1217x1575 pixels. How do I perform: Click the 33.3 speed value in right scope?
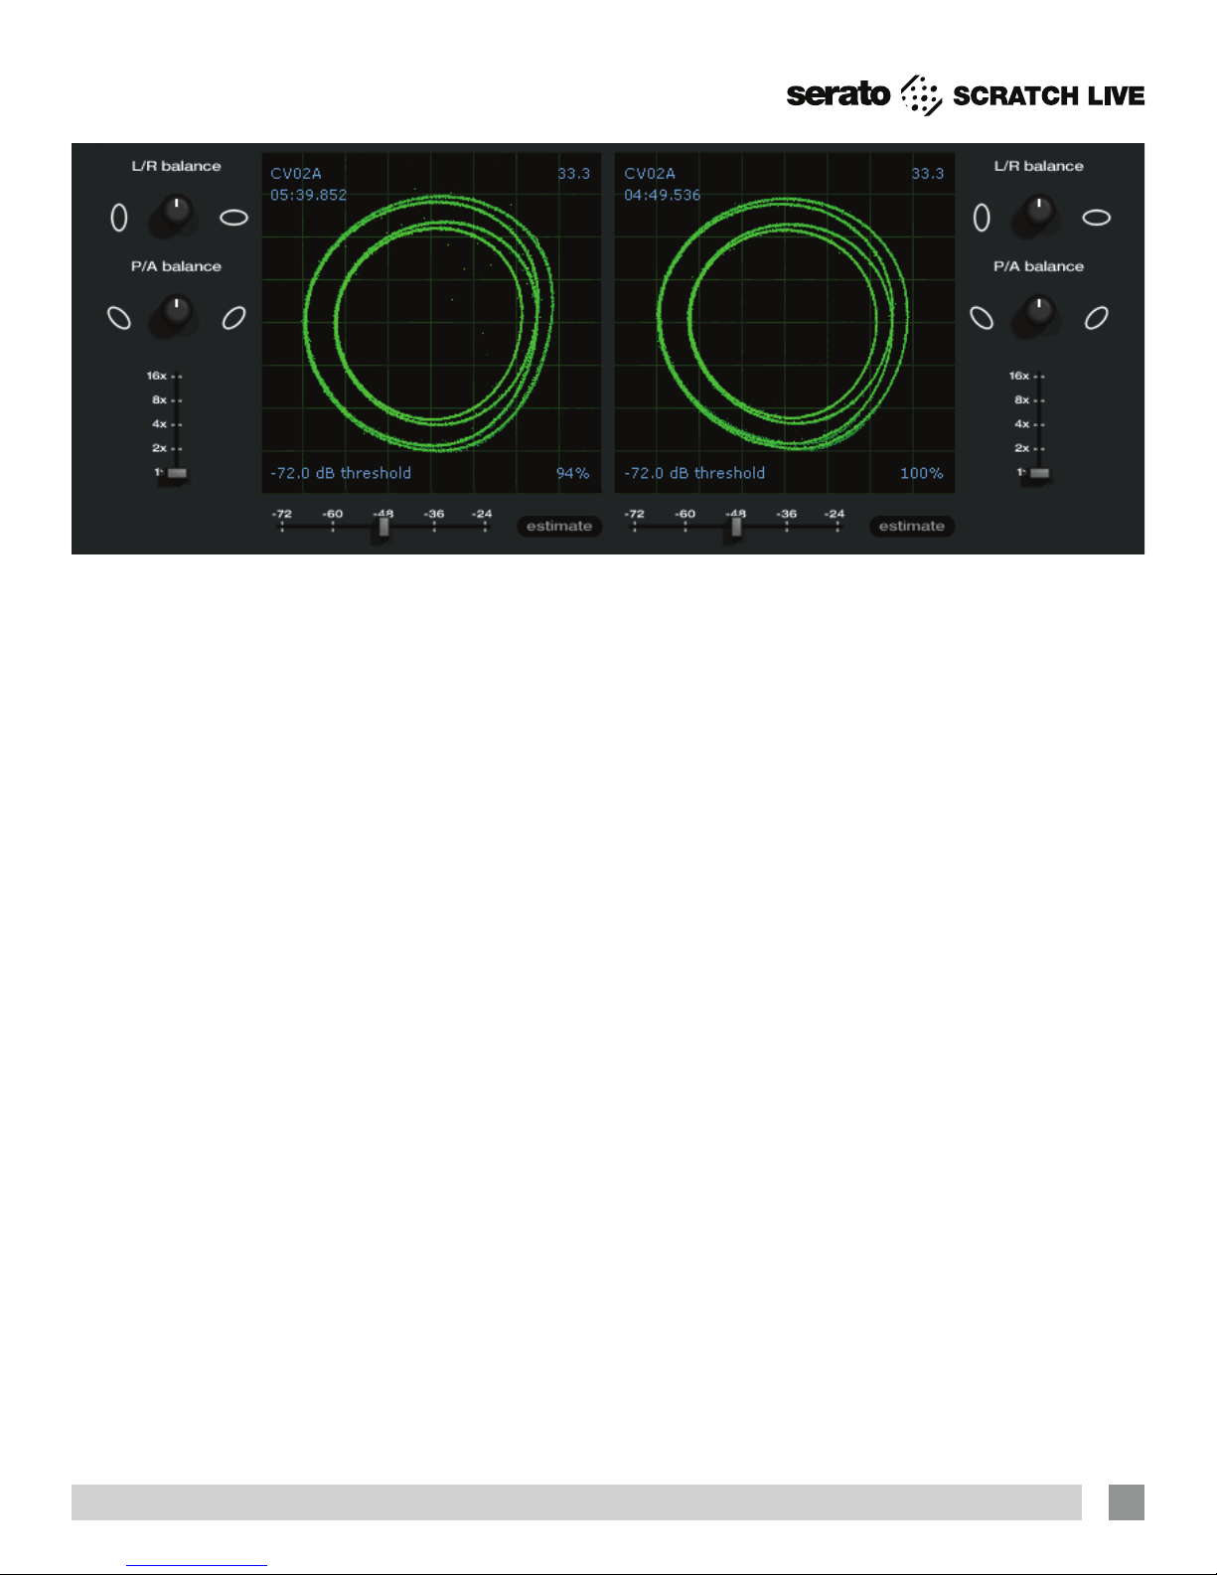tap(928, 174)
